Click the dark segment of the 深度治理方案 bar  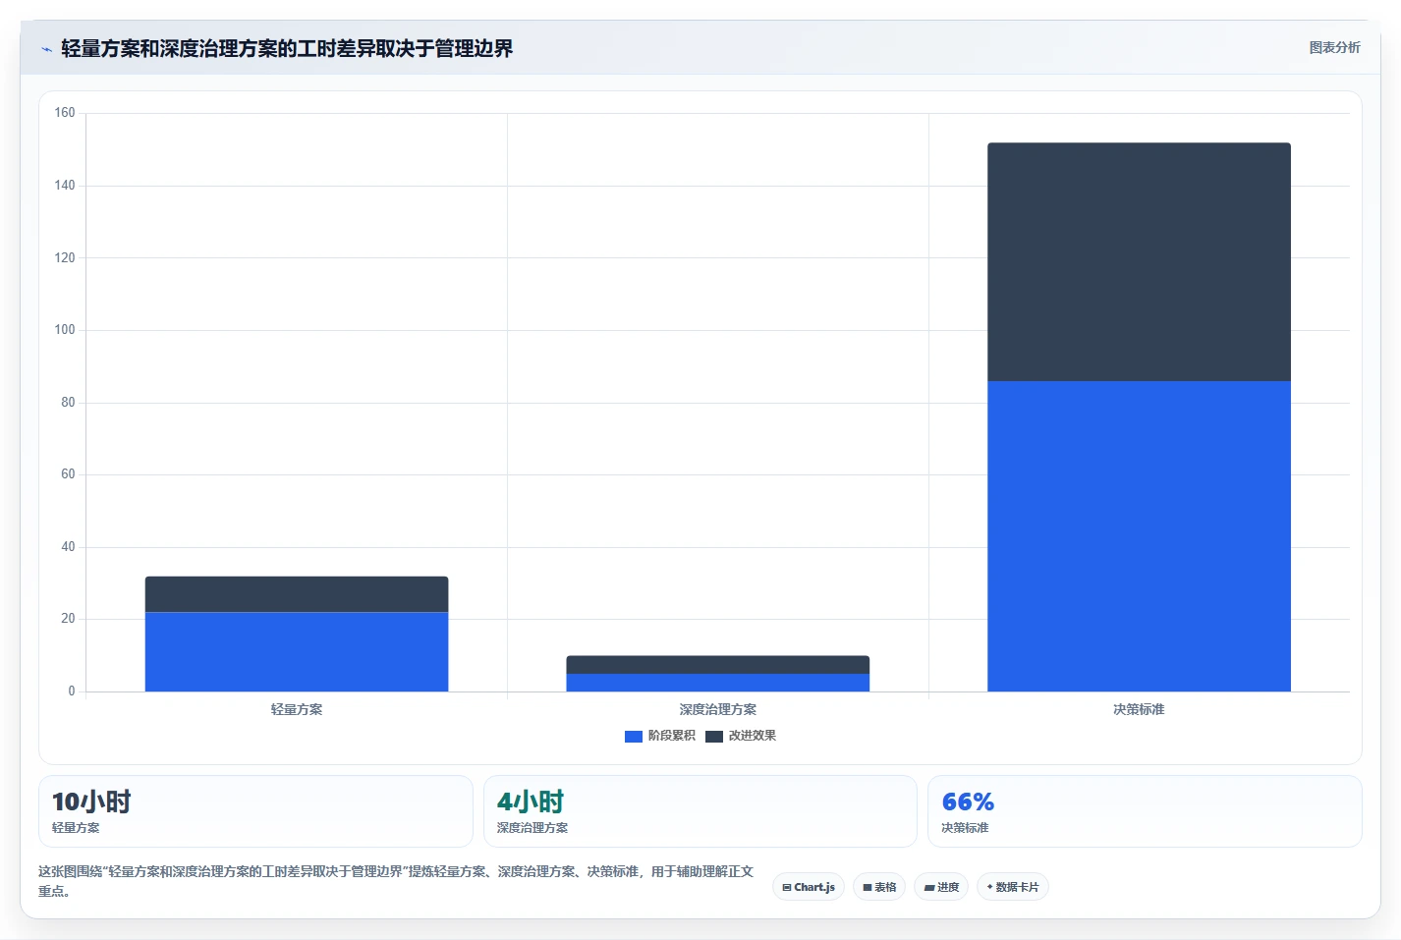(x=717, y=665)
